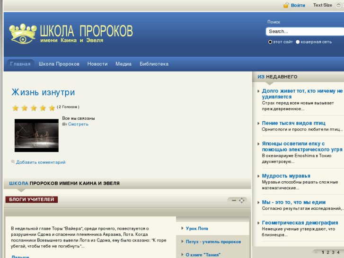The height and width of the screenshot is (258, 344).
Task: Open the Жизнь изнутри article title
Action: click(x=43, y=92)
